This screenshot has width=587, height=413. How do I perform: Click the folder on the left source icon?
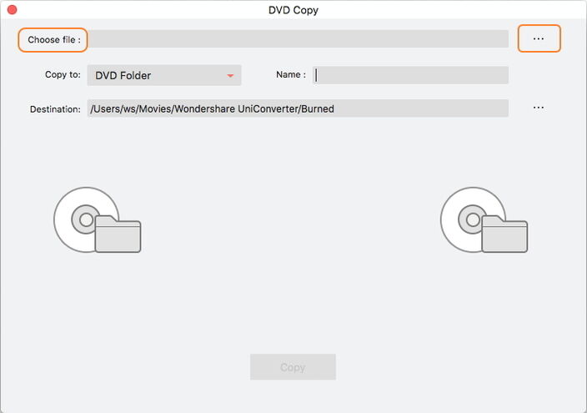(118, 234)
